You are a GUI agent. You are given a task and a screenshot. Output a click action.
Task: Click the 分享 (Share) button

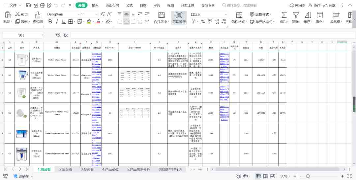click(x=329, y=5)
